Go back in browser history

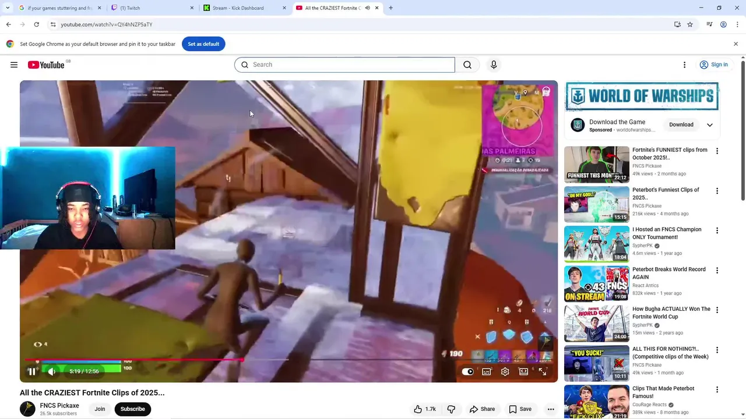[8, 24]
